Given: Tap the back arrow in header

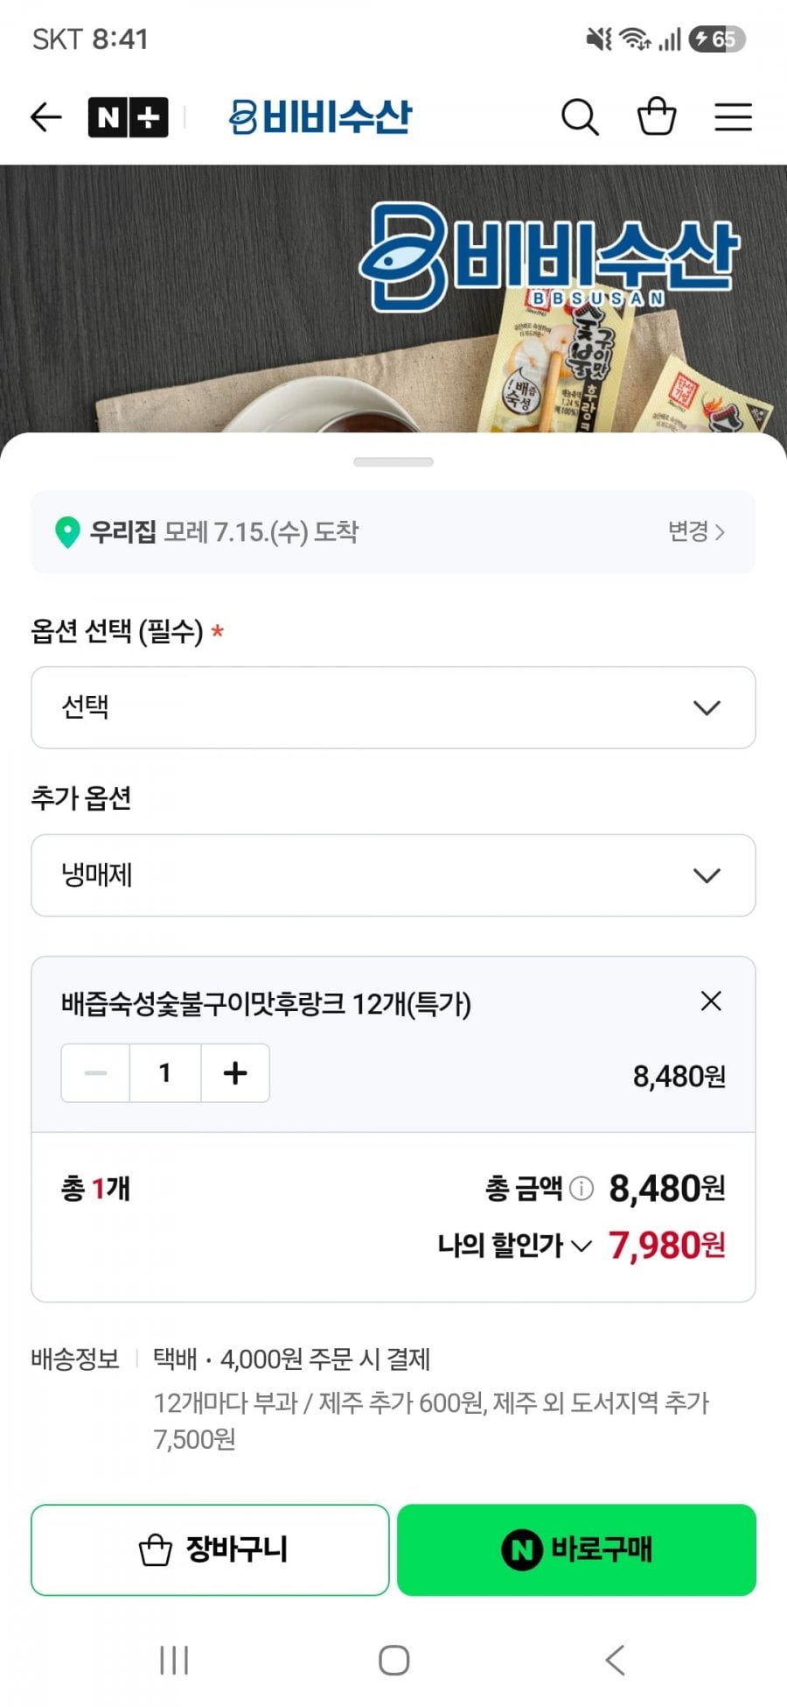Looking at the screenshot, I should click(46, 116).
